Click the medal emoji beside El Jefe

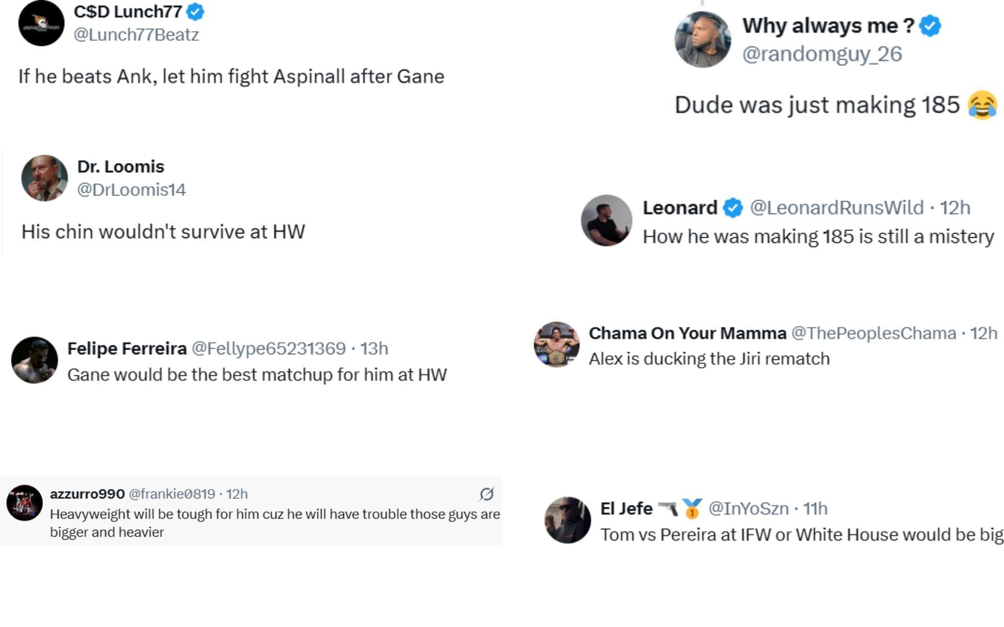(692, 508)
